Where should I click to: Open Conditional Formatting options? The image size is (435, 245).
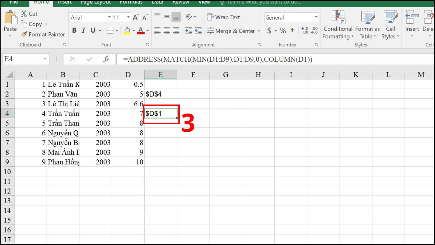(337, 25)
